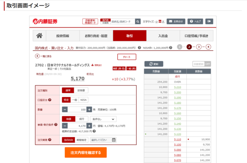Viewport: 247px width, 163px height.
Task: Click help icon next to 買付余力
Action: pos(139,47)
